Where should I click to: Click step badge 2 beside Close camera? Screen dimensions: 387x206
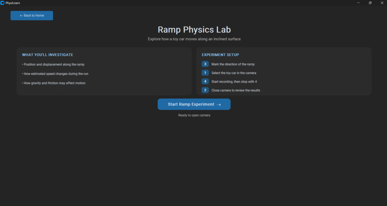tap(205, 90)
